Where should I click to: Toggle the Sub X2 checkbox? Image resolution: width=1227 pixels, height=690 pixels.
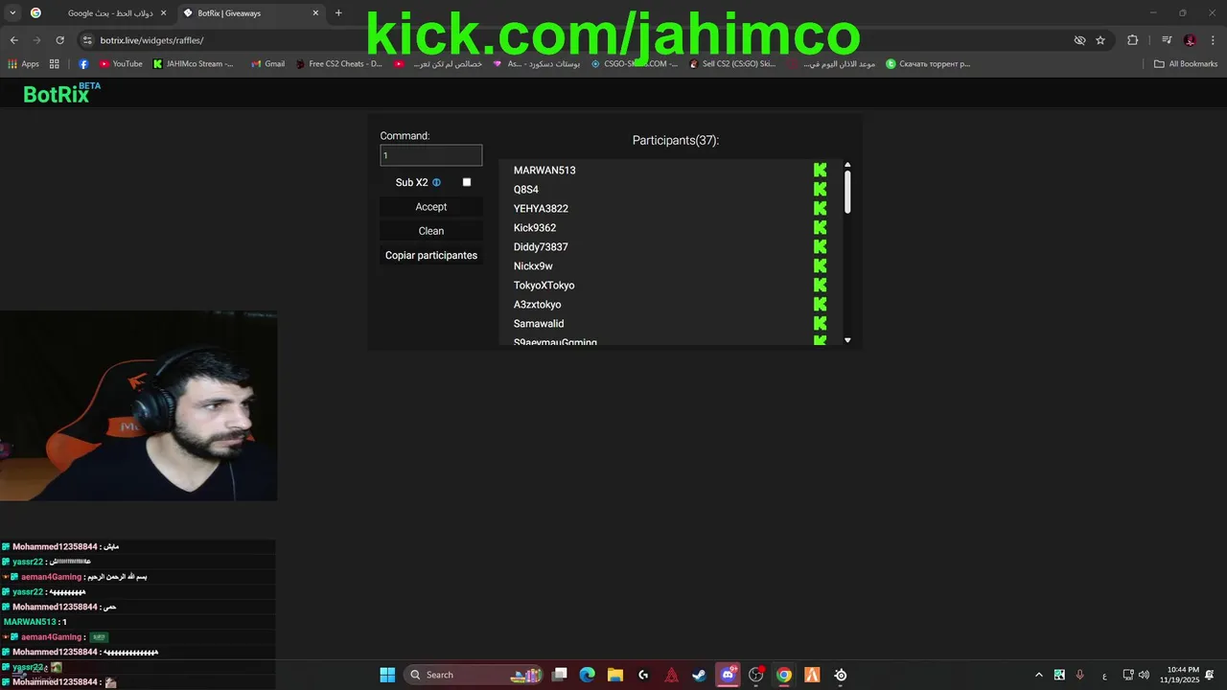pyautogui.click(x=467, y=182)
